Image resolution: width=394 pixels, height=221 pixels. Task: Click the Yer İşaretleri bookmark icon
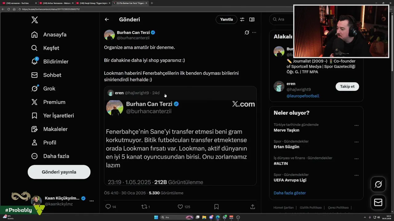click(x=34, y=116)
